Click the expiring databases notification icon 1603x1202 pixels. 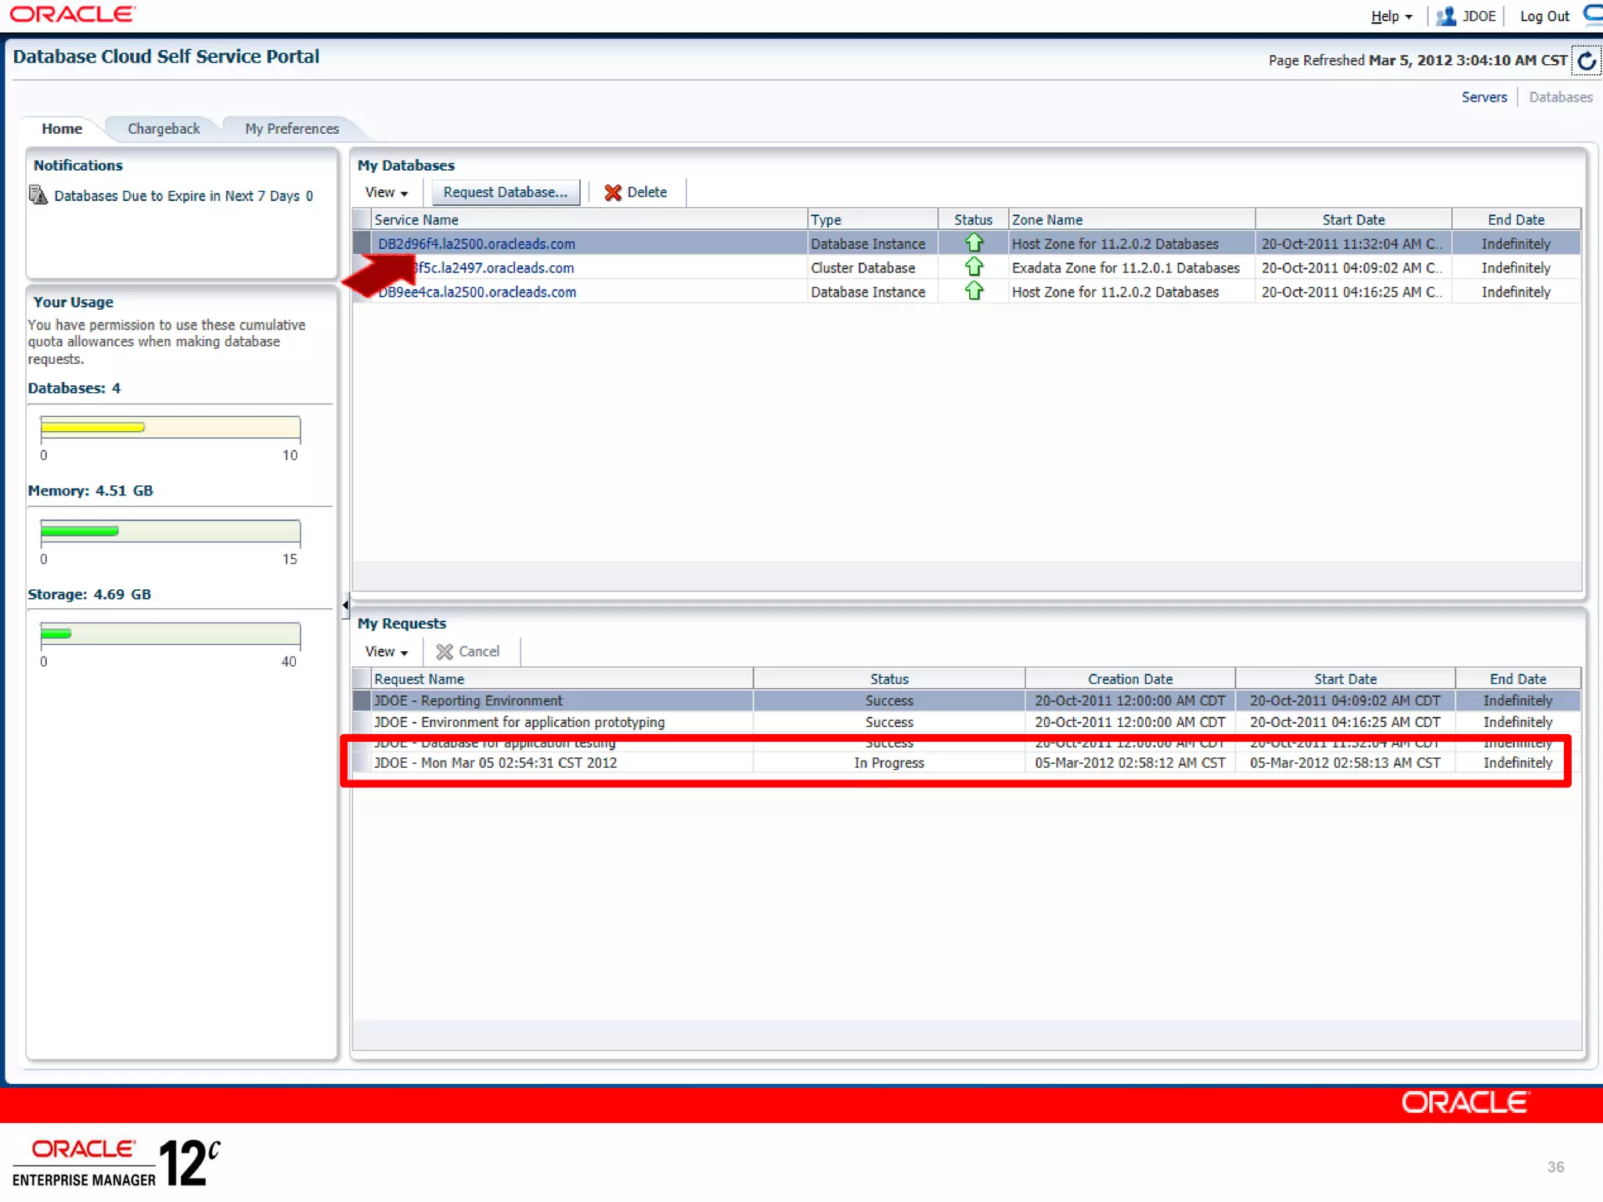(38, 195)
